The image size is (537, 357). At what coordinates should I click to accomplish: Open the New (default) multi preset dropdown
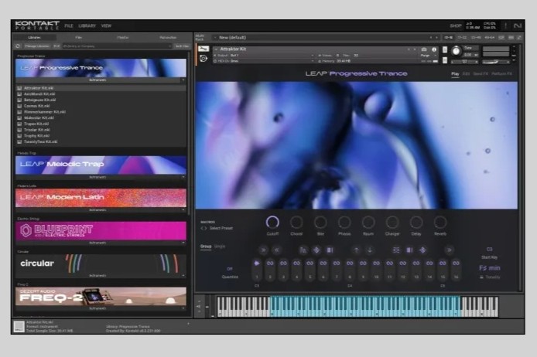(215, 37)
